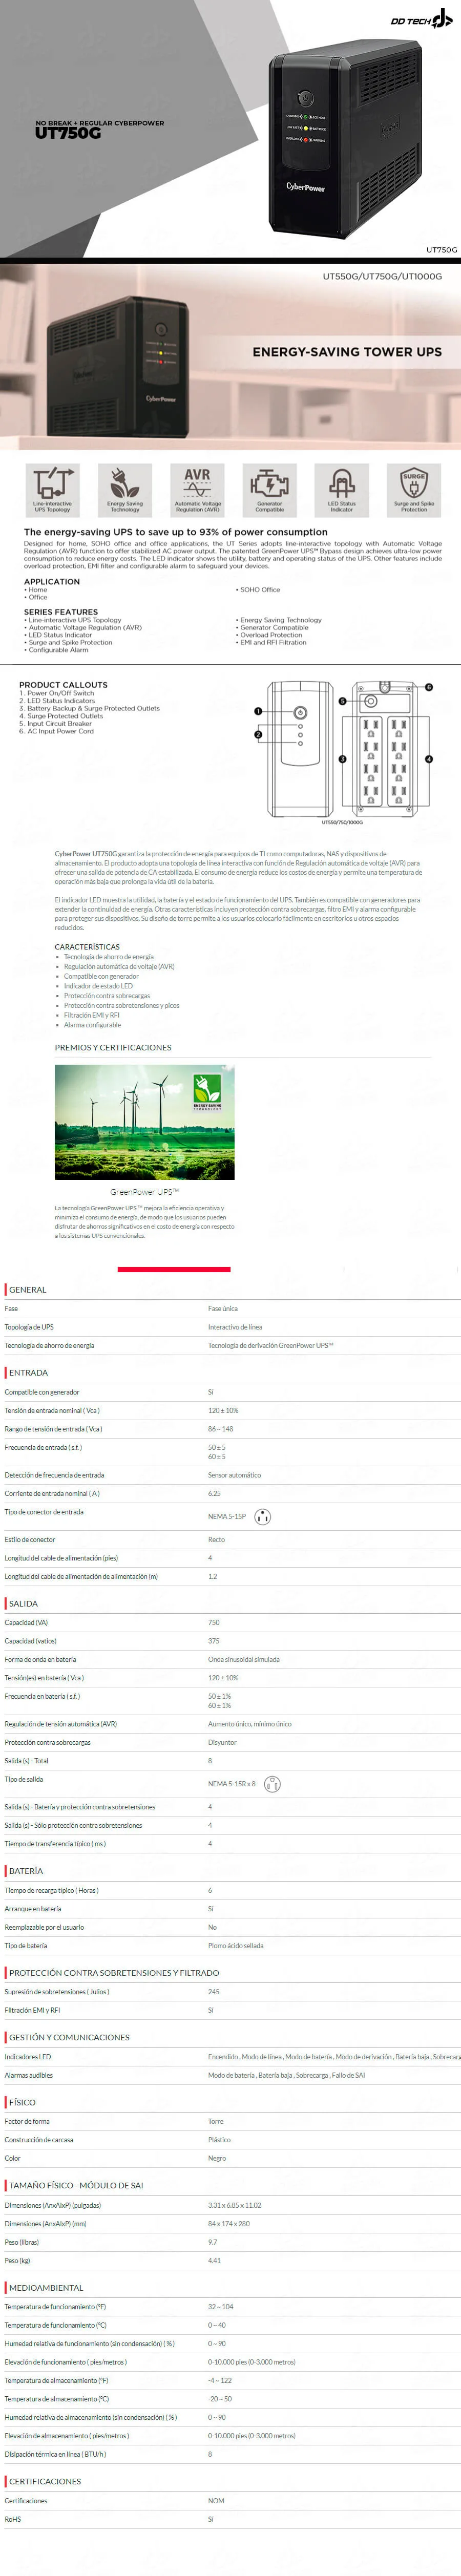Click the UT550G/UT750G/UT1000G model text
The height and width of the screenshot is (2576, 461).
click(382, 276)
